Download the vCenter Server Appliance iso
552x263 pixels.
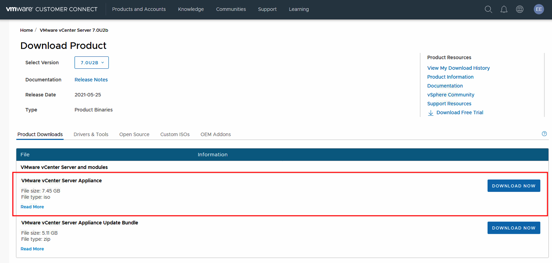(x=514, y=186)
